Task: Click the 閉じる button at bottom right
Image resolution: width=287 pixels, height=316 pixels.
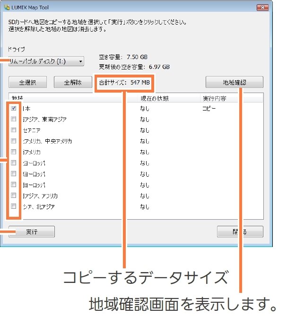Action: click(240, 232)
